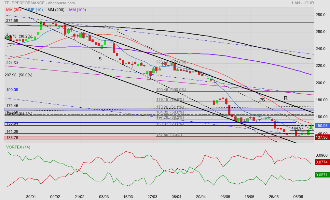
Task: Click the 21/02 date axis label
Action: click(79, 197)
